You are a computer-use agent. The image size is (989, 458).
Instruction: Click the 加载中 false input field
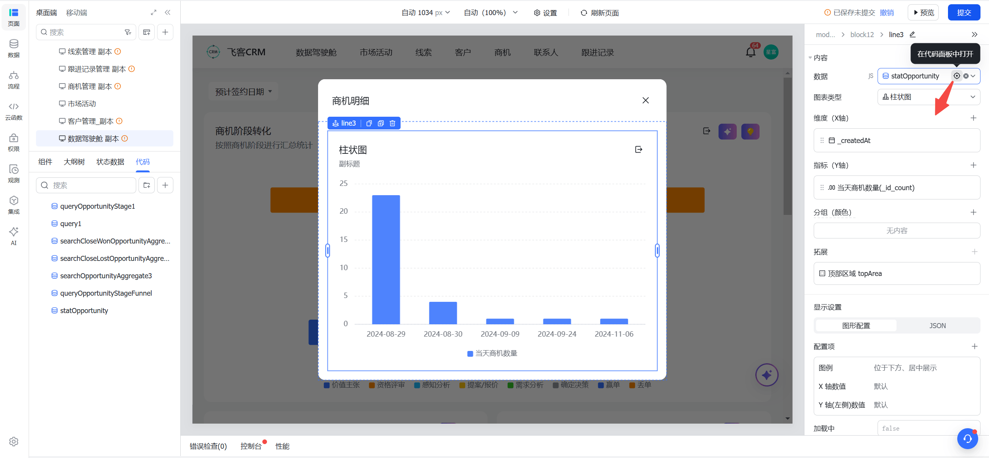tap(929, 428)
